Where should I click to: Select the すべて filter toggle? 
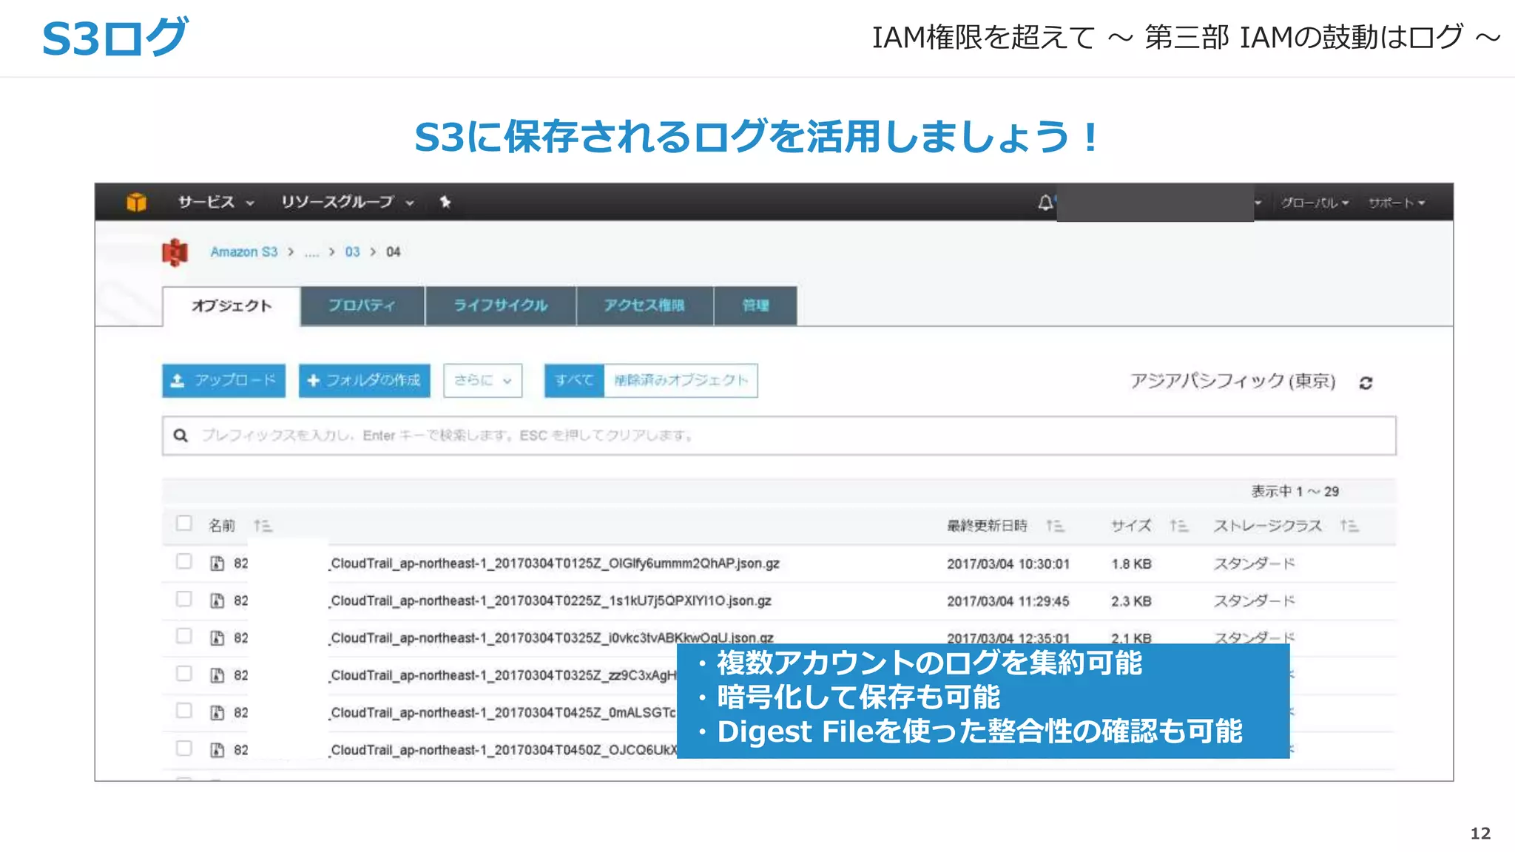574,380
